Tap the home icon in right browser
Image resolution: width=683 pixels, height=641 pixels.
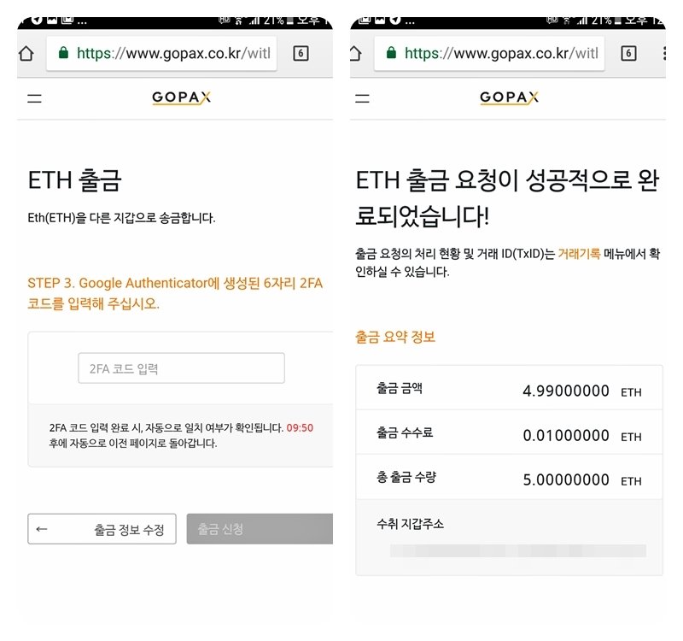tap(355, 53)
